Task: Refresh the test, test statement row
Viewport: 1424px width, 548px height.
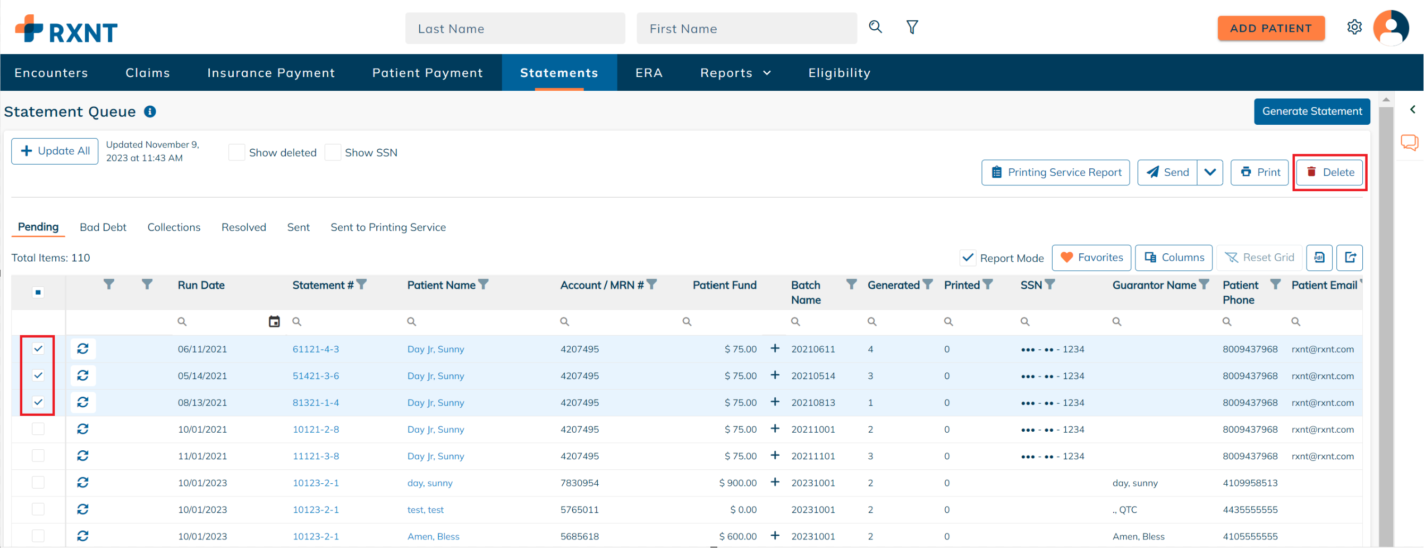Action: 83,509
